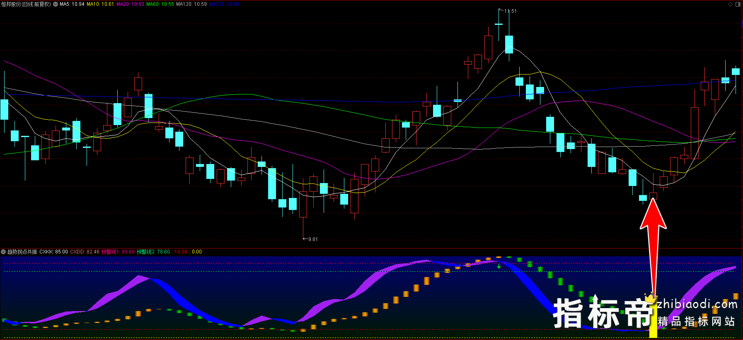
Task: Select the green MA60: 10.55 label
Action: [160, 4]
